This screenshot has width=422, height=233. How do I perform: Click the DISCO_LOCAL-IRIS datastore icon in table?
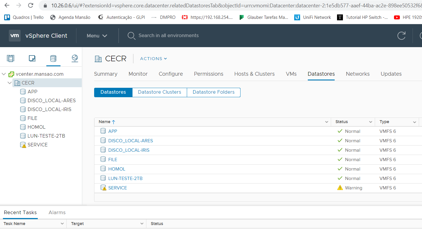(103, 150)
